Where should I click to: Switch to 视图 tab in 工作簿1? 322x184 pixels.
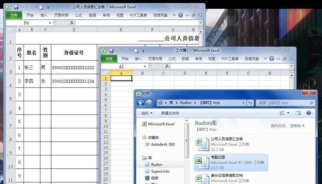pyautogui.click(x=211, y=59)
